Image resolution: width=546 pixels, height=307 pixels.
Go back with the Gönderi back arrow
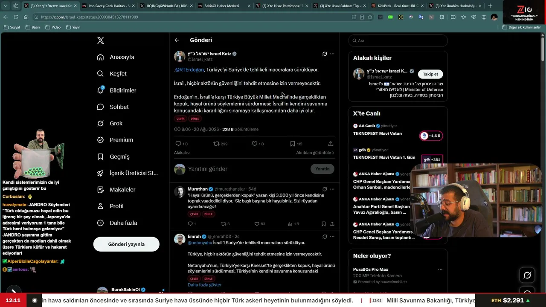pyautogui.click(x=177, y=40)
